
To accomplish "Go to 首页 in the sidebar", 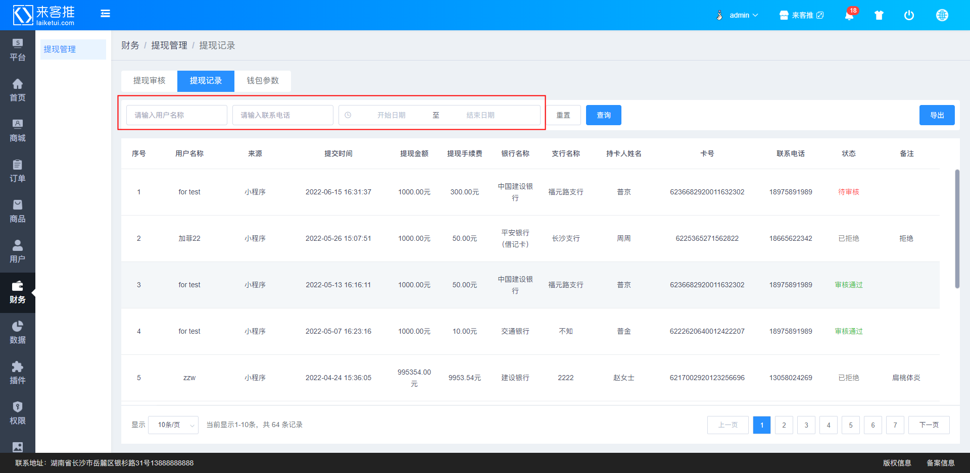I will 18,91.
